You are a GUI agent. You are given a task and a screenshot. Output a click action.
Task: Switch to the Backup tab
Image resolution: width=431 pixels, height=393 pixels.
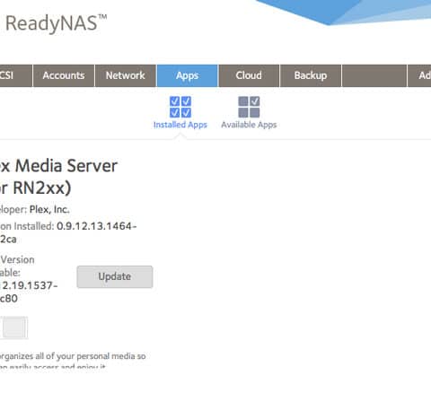[311, 75]
